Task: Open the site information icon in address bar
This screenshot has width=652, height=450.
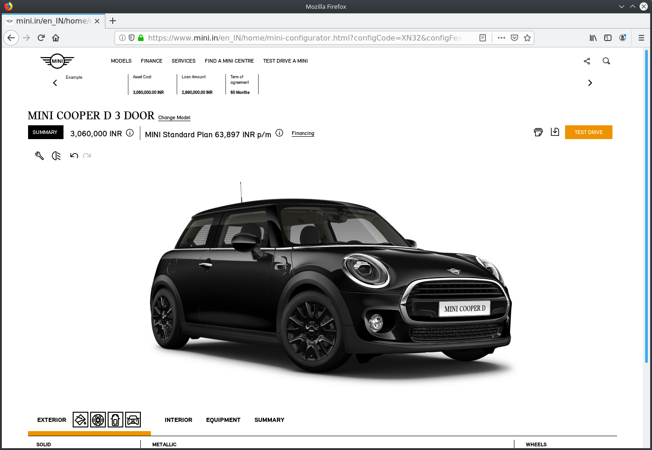Action: pyautogui.click(x=122, y=38)
